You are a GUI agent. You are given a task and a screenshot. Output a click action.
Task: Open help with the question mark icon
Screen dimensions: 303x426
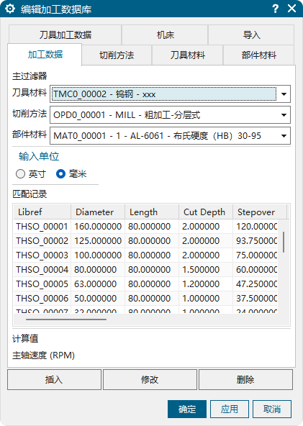point(275,9)
